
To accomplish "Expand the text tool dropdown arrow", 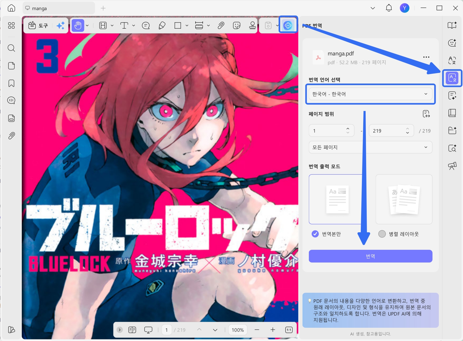I will (133, 25).
